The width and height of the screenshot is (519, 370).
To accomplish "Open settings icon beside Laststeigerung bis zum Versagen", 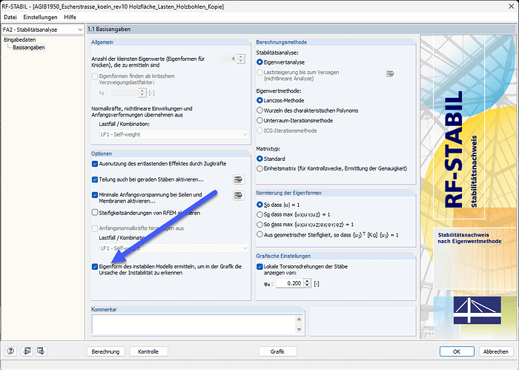I will click(x=391, y=74).
